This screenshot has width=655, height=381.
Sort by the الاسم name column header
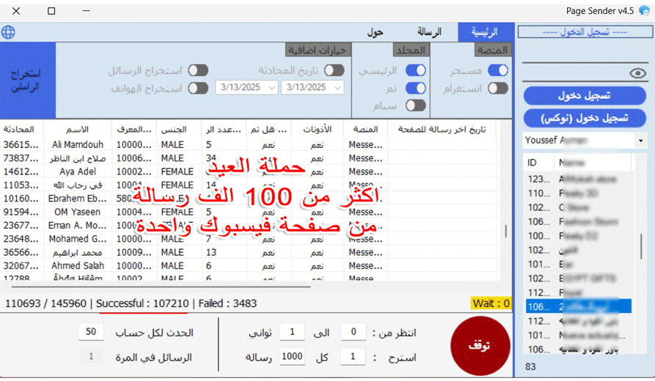[77, 130]
